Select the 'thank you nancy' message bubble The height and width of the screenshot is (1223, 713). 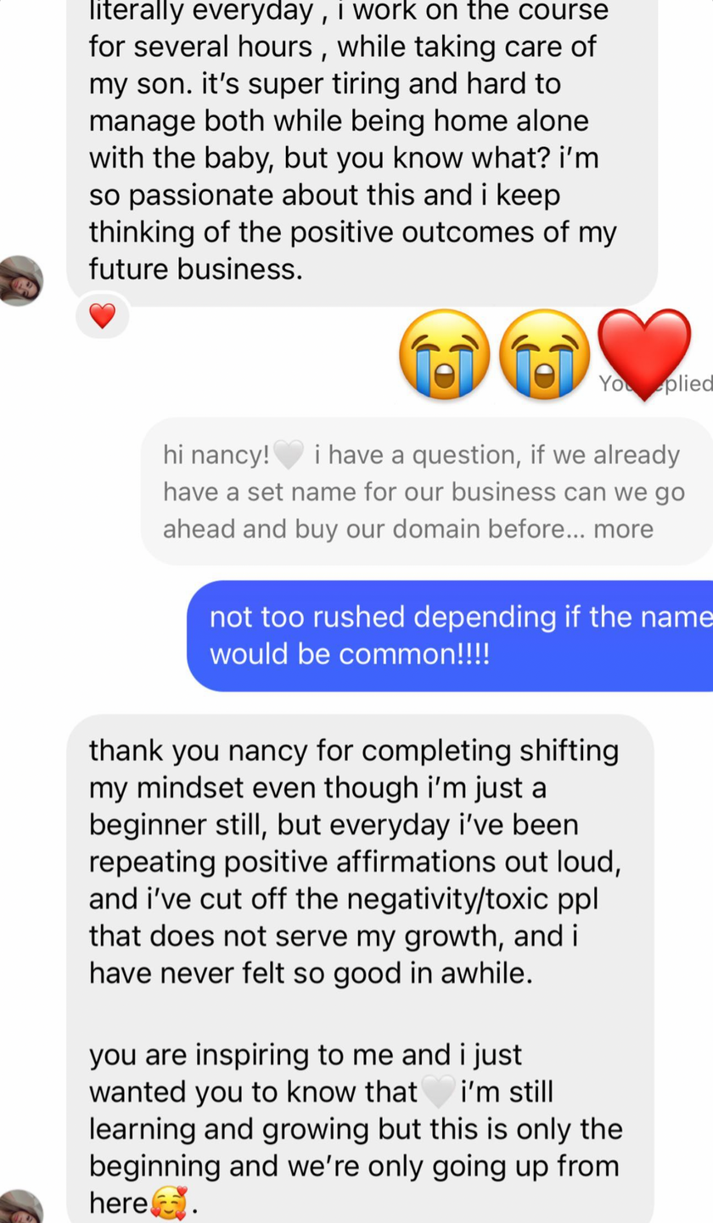(x=360, y=968)
